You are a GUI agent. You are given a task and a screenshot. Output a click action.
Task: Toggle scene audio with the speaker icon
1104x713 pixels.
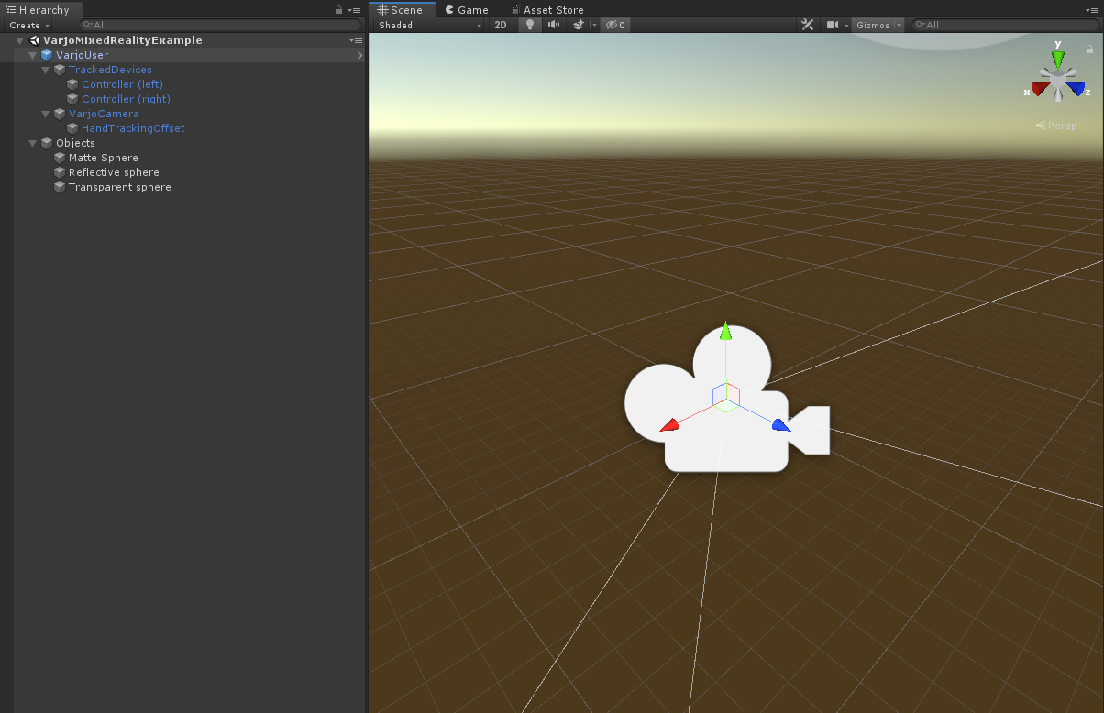(x=554, y=25)
